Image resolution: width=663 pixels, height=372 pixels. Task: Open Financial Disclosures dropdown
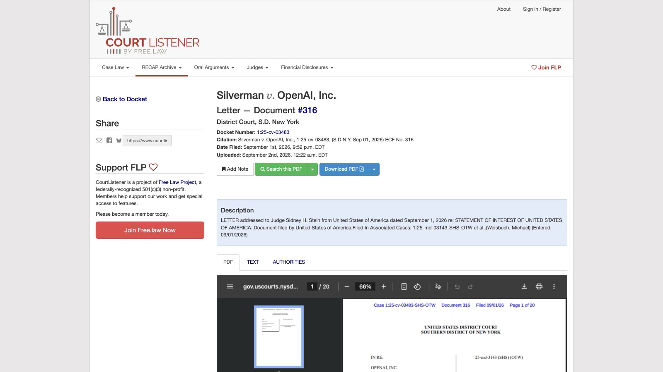(x=307, y=67)
